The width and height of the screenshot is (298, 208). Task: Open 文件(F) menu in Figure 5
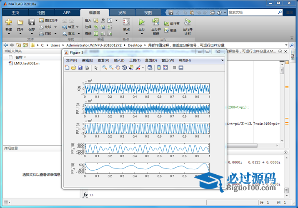pyautogui.click(x=71, y=60)
